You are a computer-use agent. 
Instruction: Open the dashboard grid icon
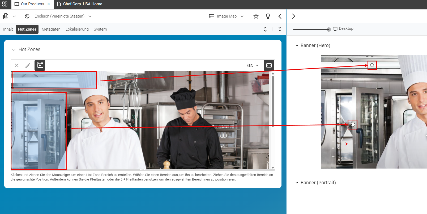coord(5,4)
